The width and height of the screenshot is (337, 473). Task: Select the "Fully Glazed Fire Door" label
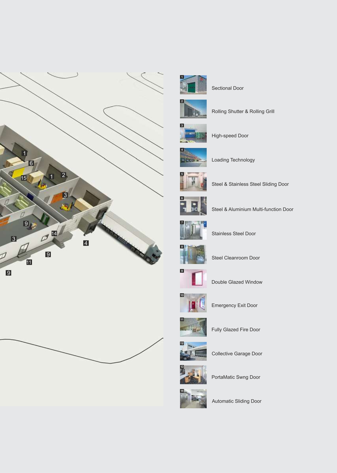coord(236,330)
